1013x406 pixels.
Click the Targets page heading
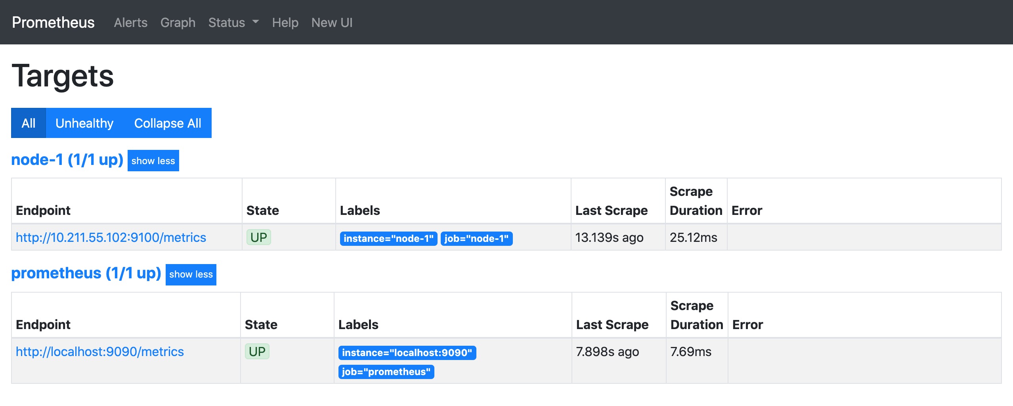(x=63, y=76)
